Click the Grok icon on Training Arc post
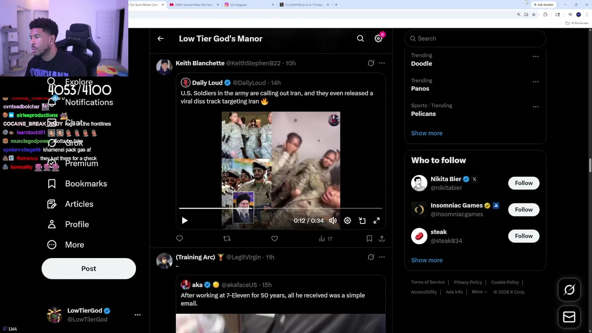 pyautogui.click(x=371, y=257)
